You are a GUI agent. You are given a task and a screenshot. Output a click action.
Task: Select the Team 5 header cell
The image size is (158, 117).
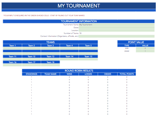(88, 45)
